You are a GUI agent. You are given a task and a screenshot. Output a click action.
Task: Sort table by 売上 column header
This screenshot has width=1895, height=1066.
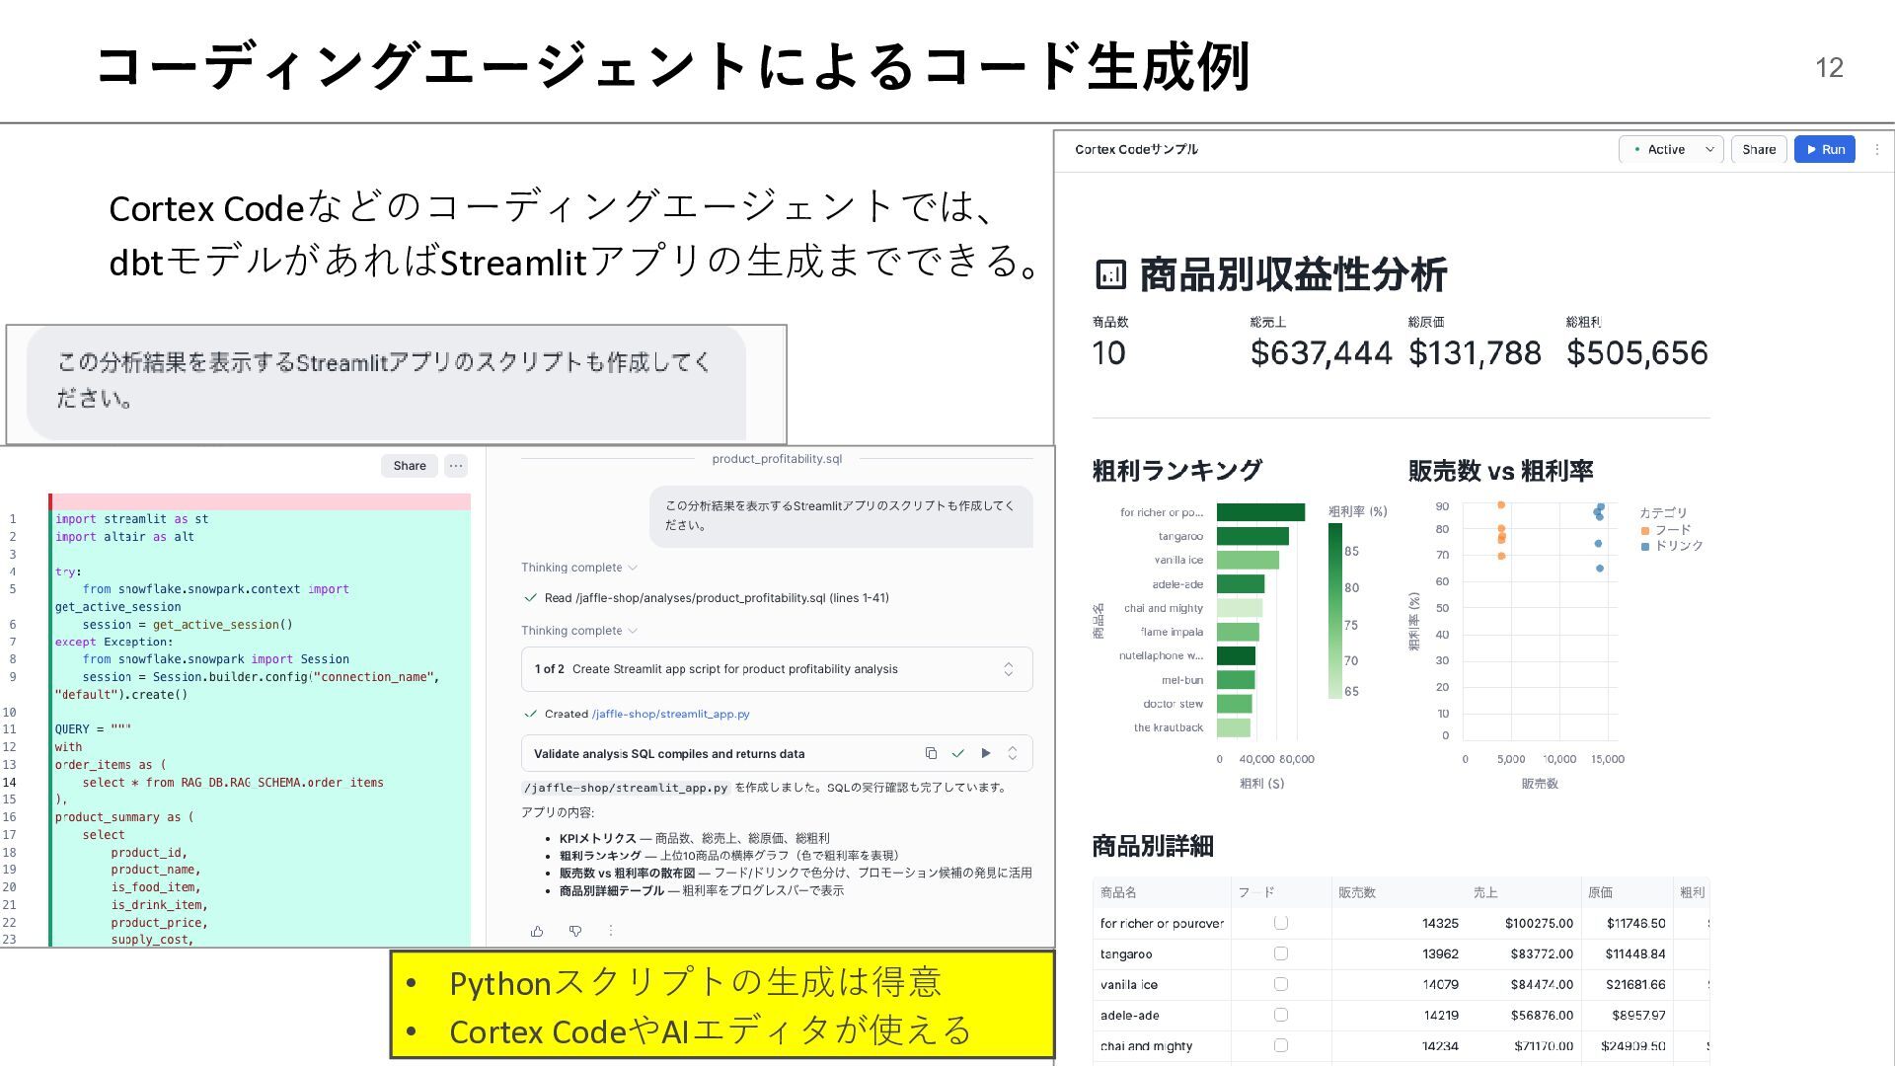point(1484,892)
